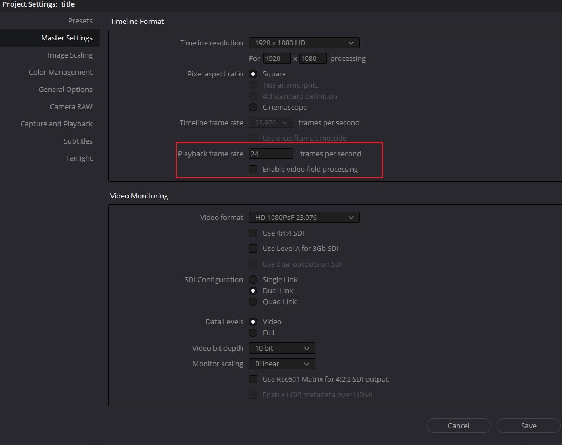Check Use 4:4:4 SDI option
This screenshot has width=562, height=445.
253,233
